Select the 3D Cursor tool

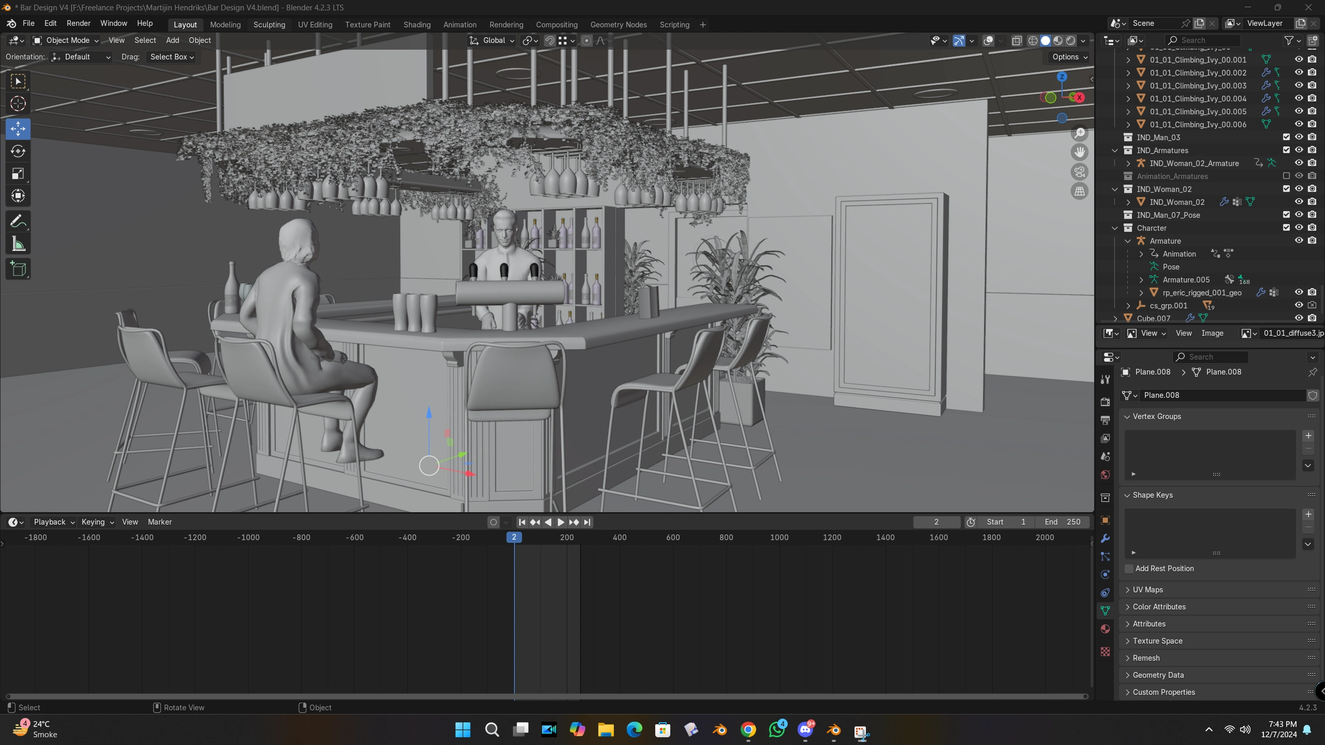point(18,103)
